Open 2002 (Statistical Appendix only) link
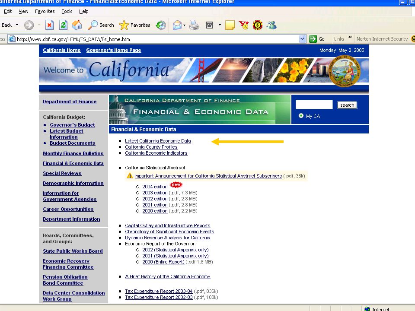This screenshot has height=311, width=415. pos(176,250)
